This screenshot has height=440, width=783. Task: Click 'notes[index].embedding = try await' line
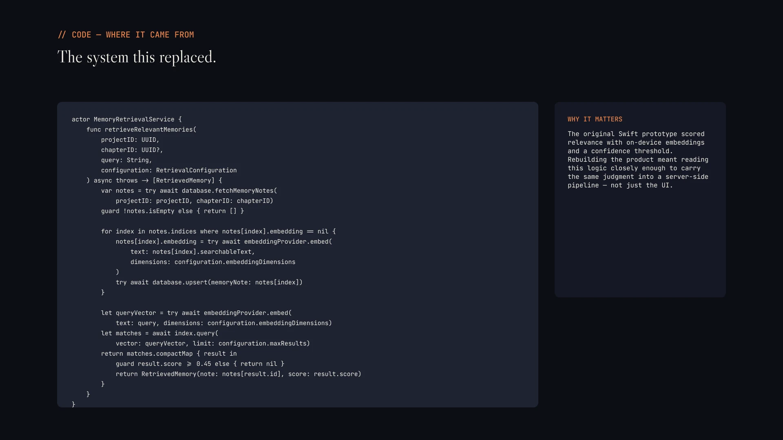pos(224,242)
